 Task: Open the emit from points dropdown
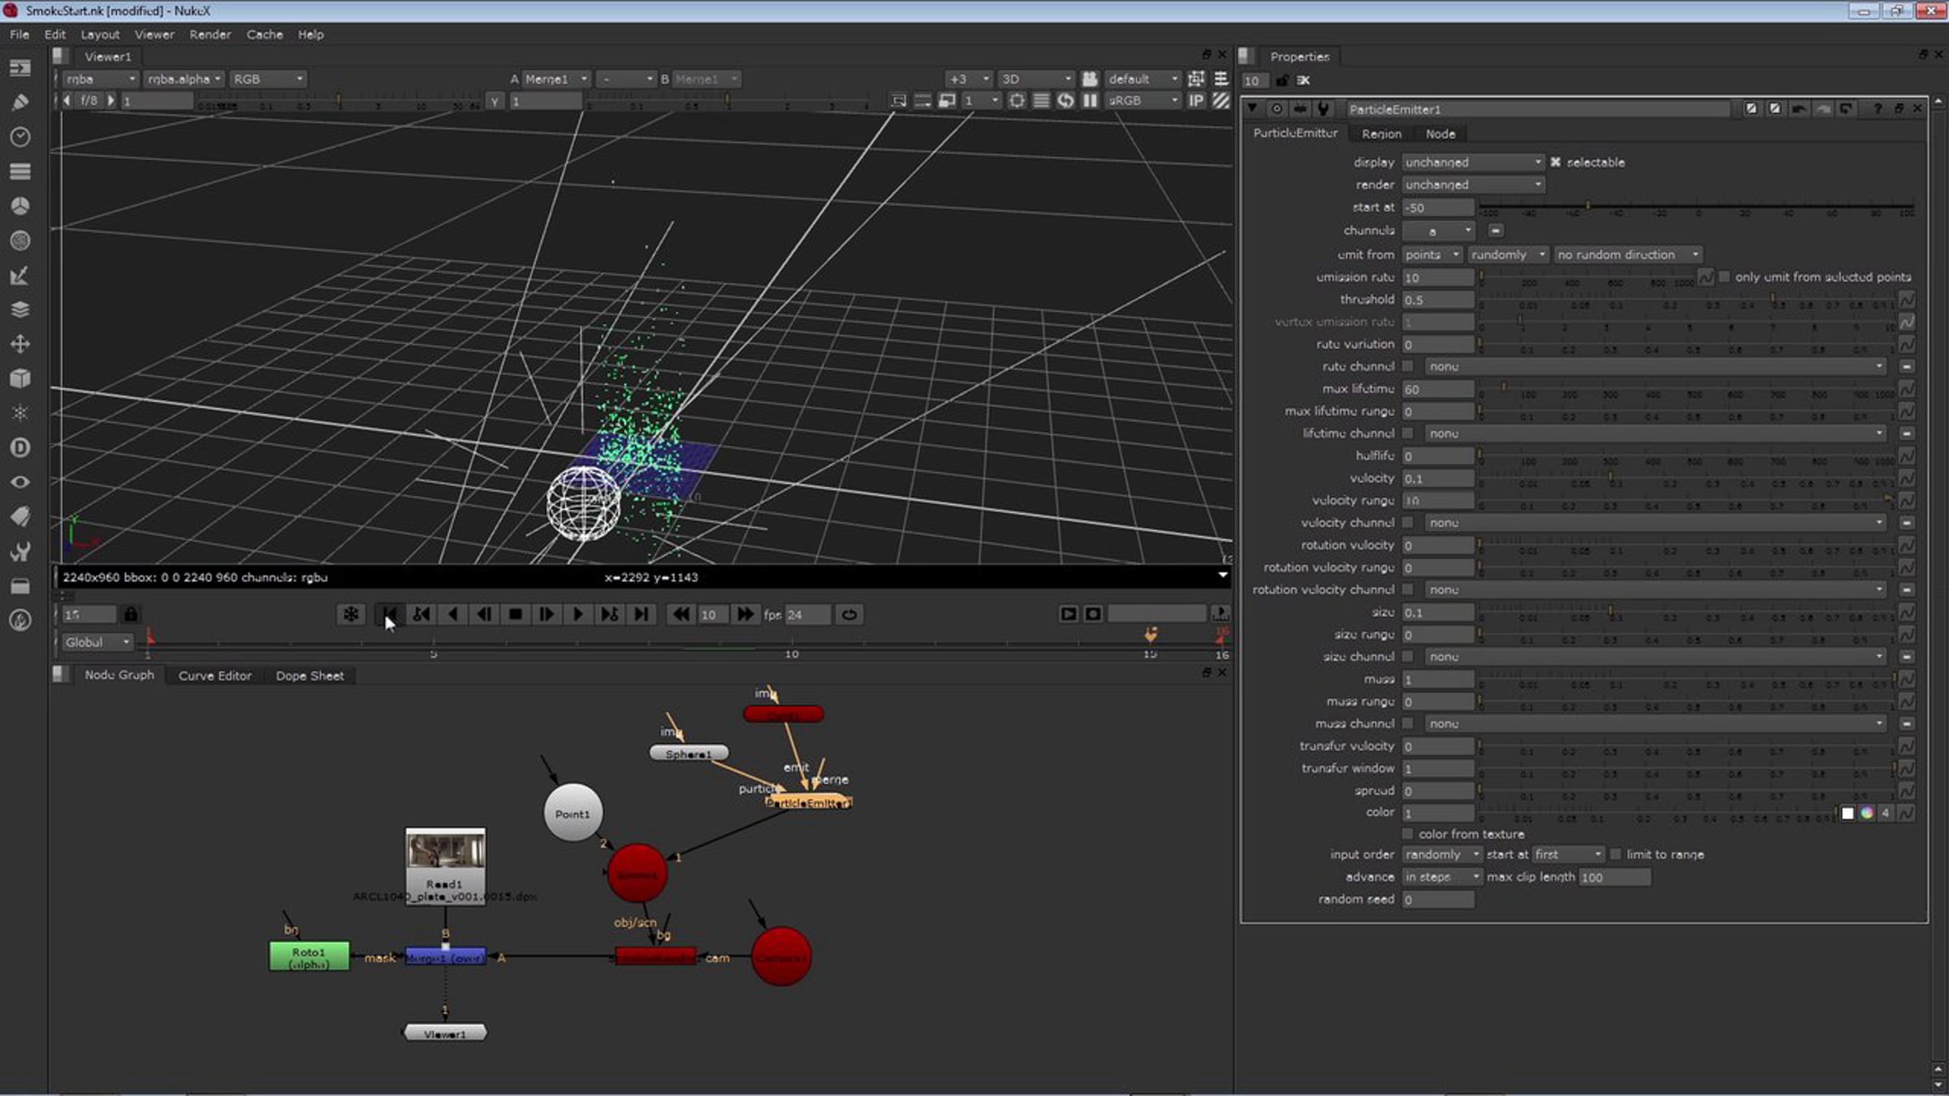1432,255
